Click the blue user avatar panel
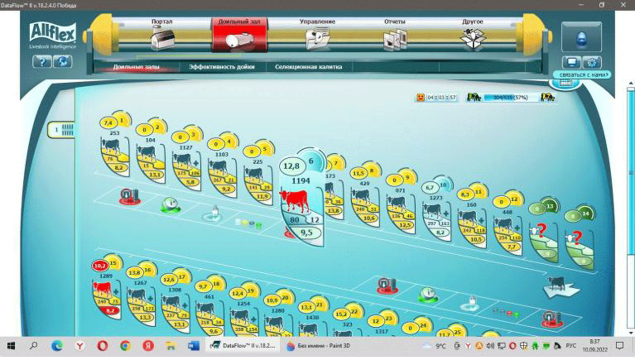Screen dimensions: 635x357 (581, 38)
